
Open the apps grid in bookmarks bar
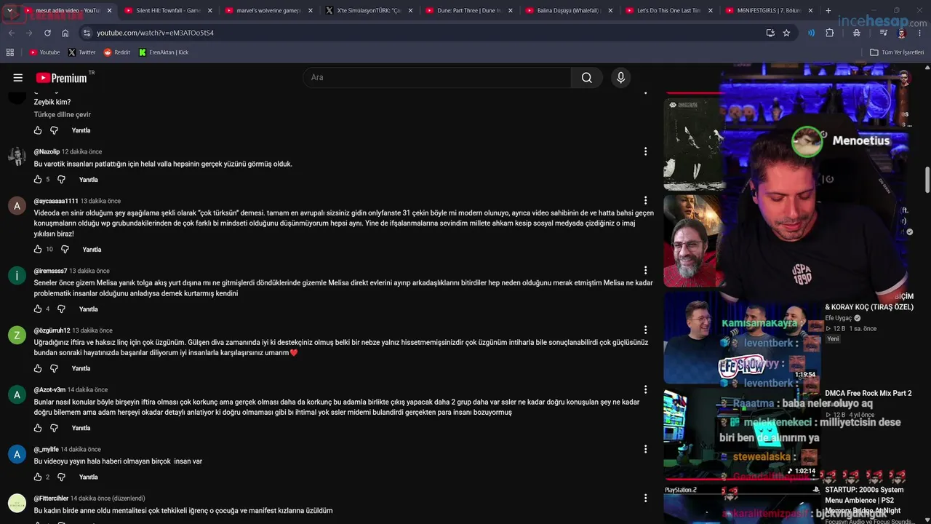click(x=10, y=52)
